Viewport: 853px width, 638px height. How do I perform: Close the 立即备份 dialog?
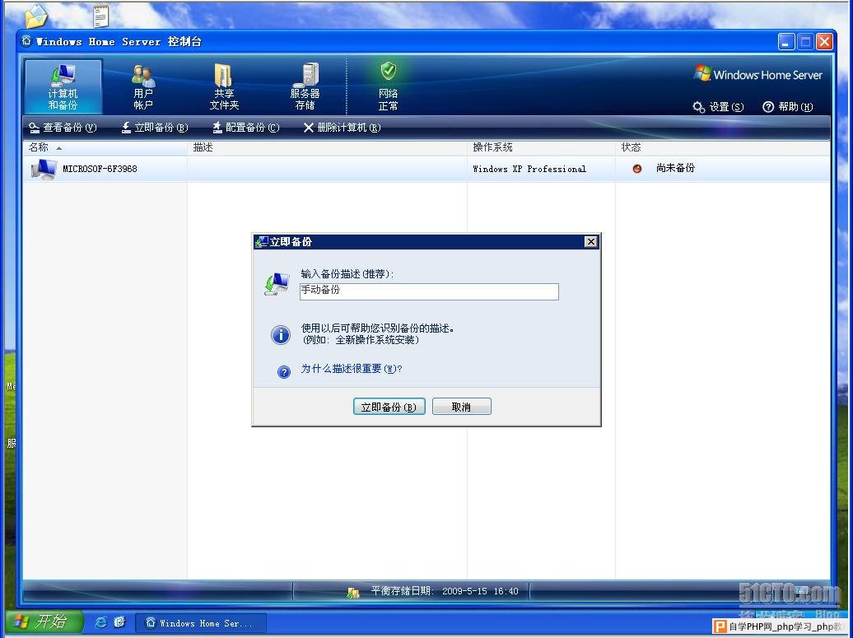coord(591,242)
